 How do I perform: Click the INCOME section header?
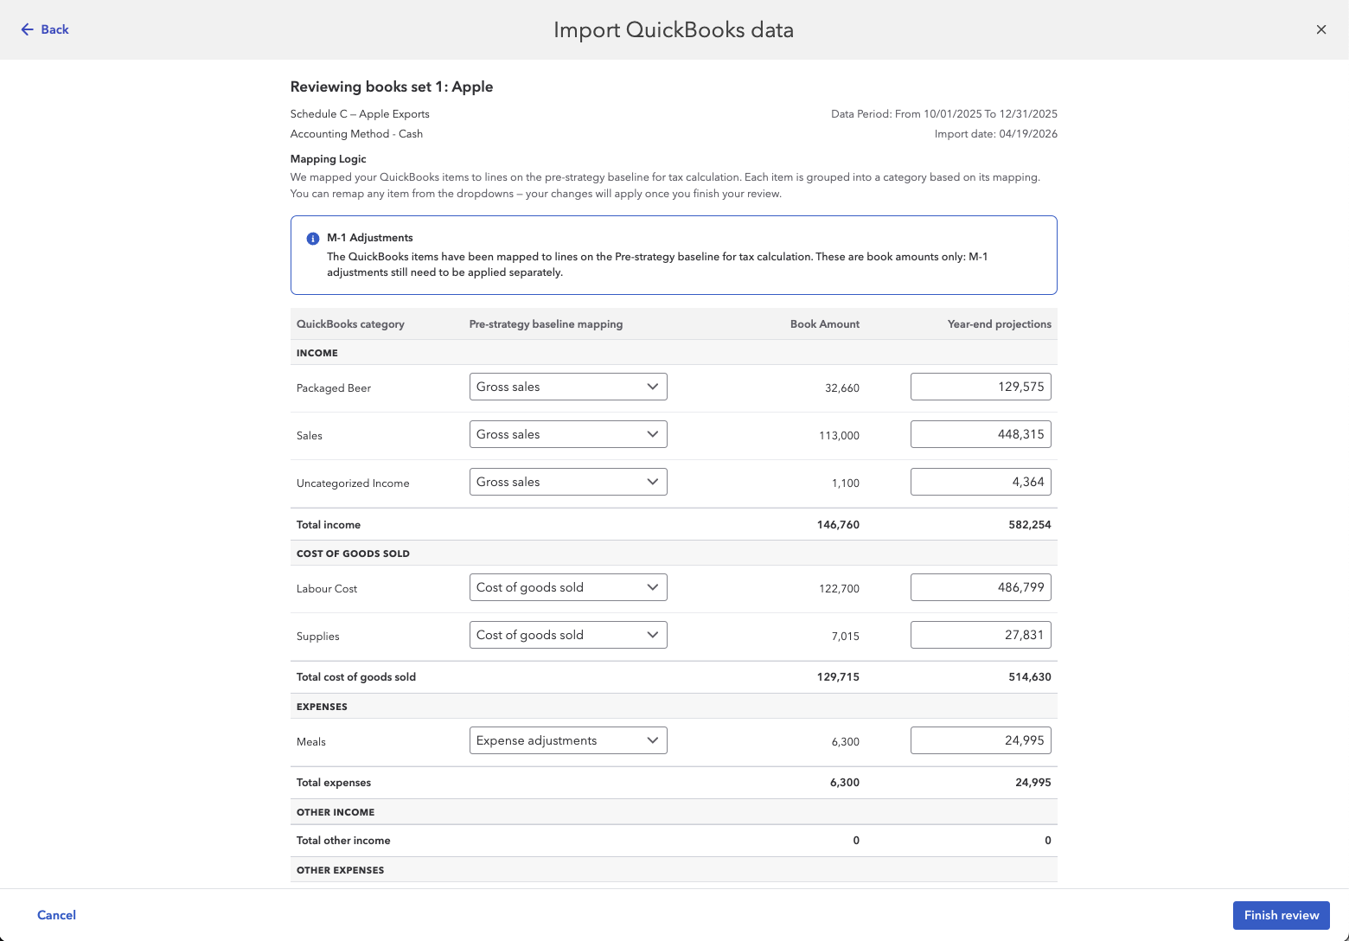pos(317,353)
